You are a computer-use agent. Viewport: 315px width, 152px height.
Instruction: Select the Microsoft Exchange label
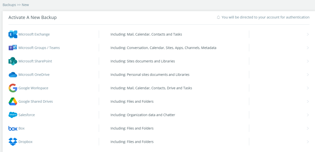pos(34,34)
